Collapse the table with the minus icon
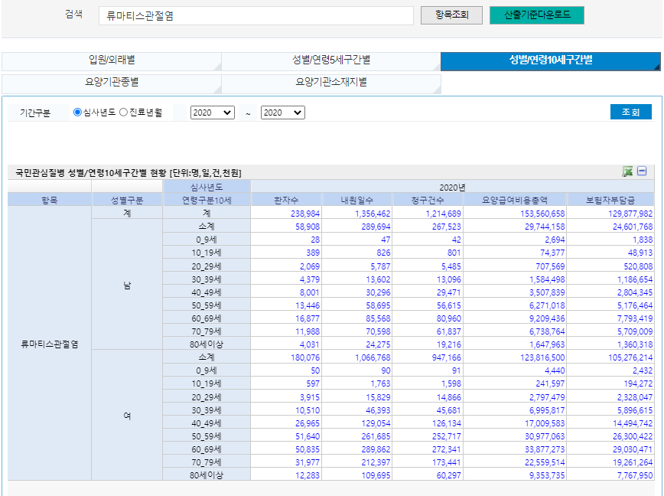The height and width of the screenshot is (496, 664). pos(643,172)
